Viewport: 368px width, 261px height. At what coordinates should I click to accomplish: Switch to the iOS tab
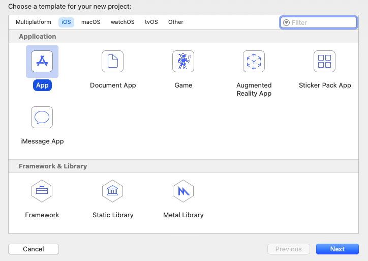66,22
